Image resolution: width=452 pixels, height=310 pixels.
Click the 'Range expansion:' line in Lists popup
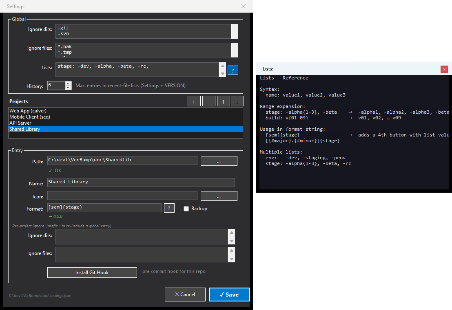(282, 106)
